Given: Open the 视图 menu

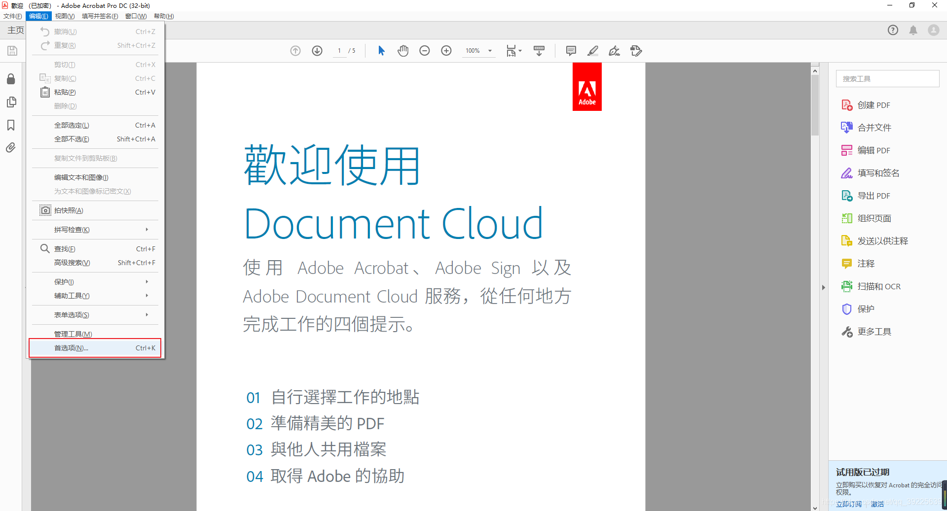Looking at the screenshot, I should point(65,16).
